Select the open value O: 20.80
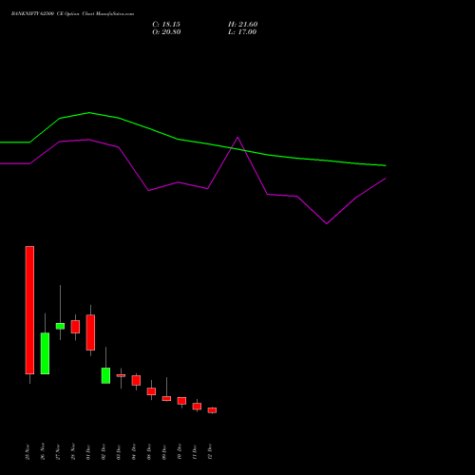This screenshot has width=475, height=475. [166, 32]
